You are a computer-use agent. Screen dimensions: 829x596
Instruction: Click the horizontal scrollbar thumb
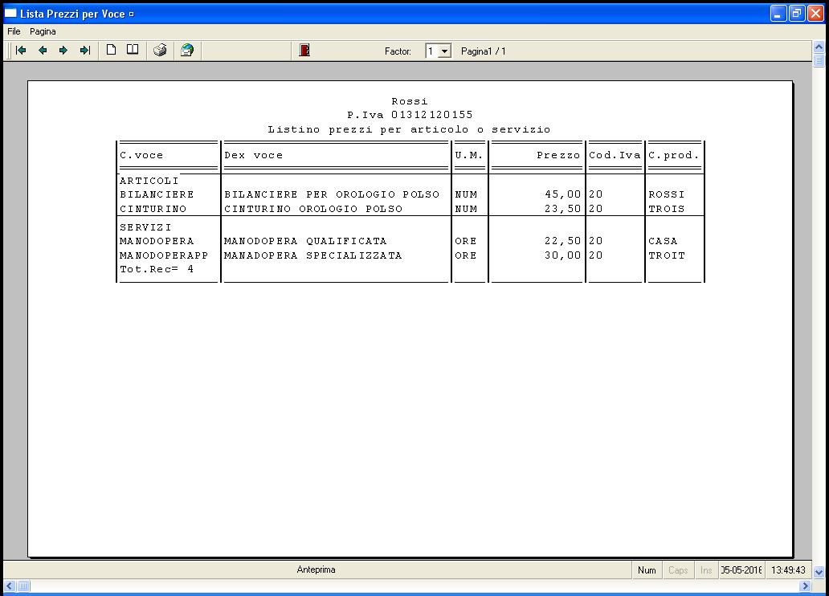click(x=23, y=586)
